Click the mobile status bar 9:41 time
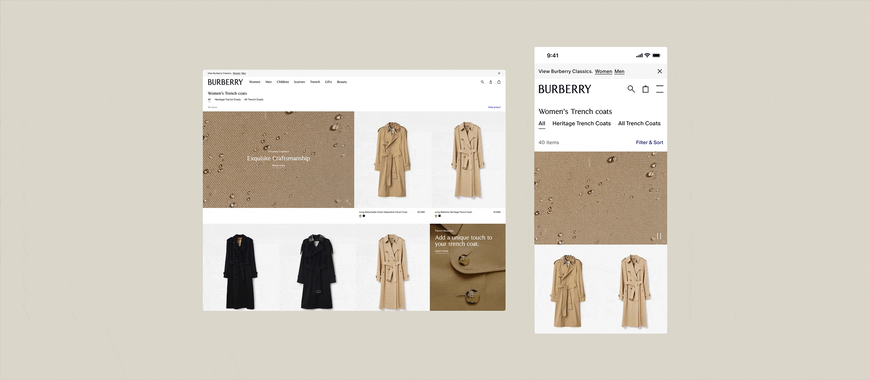 coord(552,56)
